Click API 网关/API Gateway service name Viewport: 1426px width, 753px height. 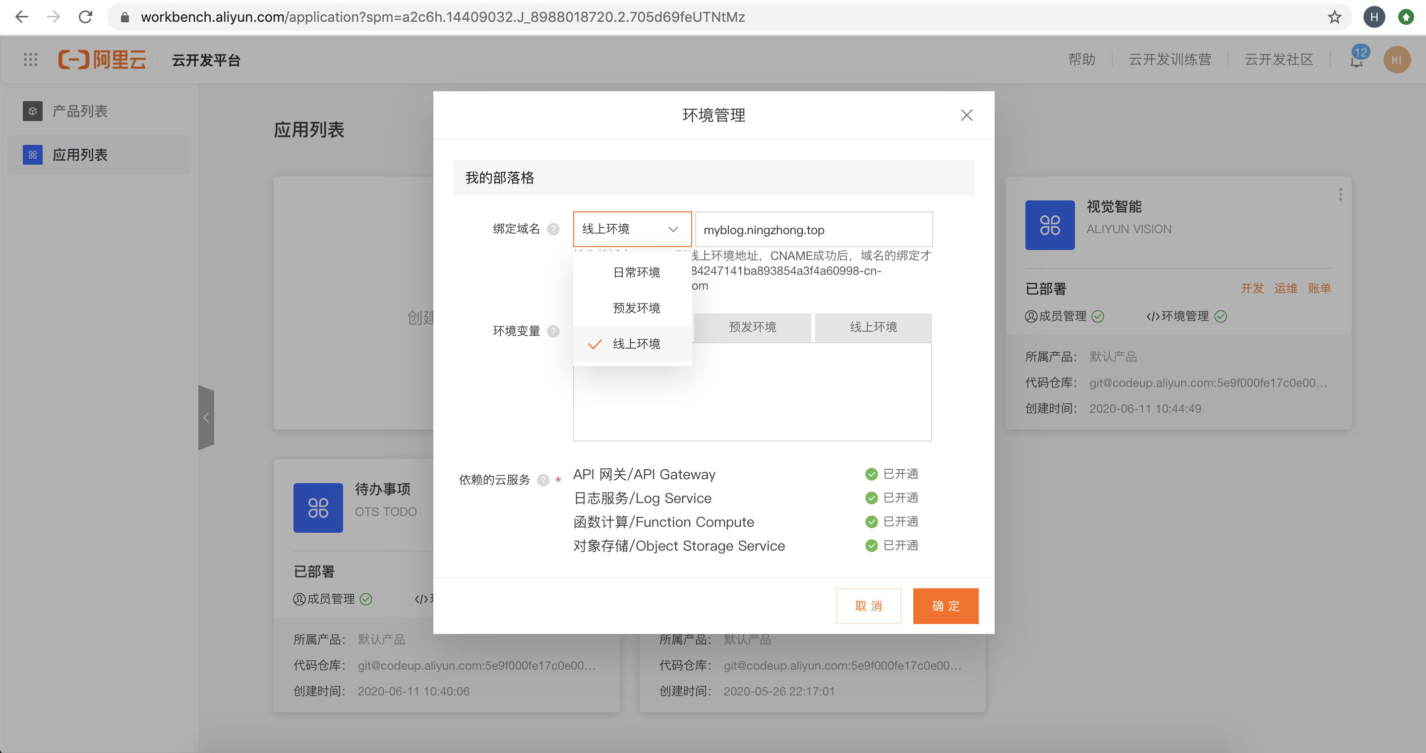(645, 475)
